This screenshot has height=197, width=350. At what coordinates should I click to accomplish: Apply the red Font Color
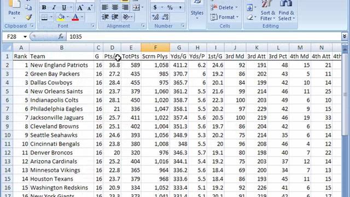click(75, 17)
